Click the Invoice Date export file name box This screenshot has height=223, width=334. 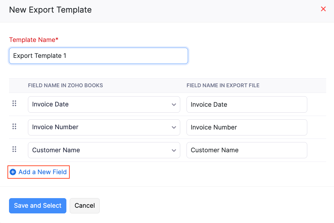[x=247, y=104]
